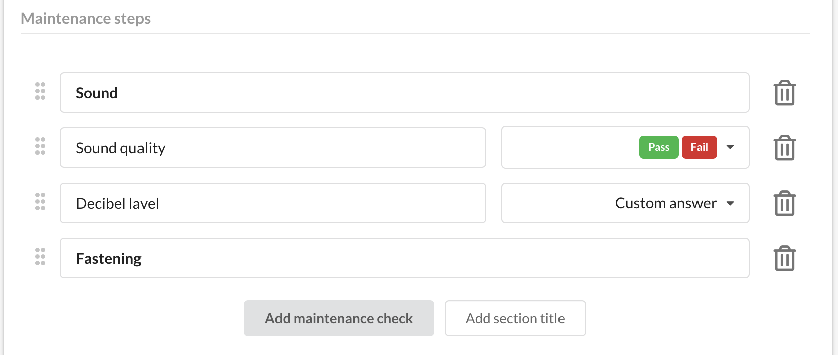Image resolution: width=838 pixels, height=355 pixels.
Task: Edit the Fastening section title field
Action: coord(404,258)
